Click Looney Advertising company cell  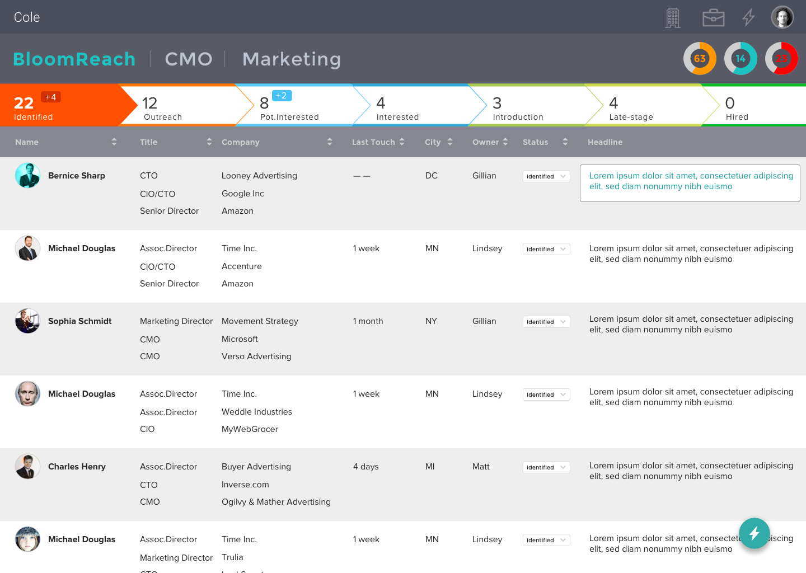pyautogui.click(x=259, y=176)
